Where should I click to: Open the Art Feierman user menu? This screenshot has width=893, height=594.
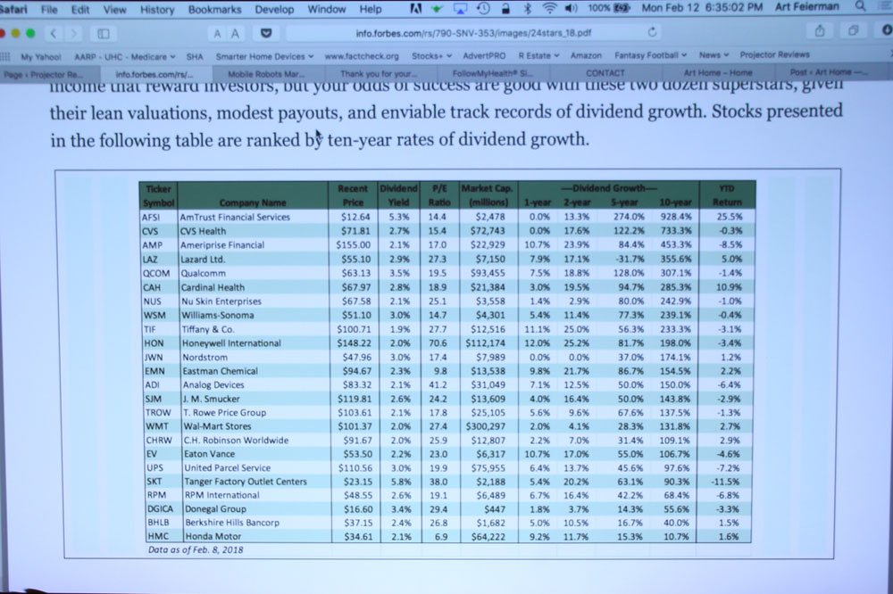pos(807,7)
